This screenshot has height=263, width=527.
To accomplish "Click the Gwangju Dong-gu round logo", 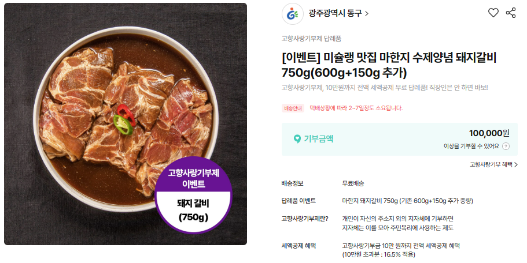I will tap(292, 14).
